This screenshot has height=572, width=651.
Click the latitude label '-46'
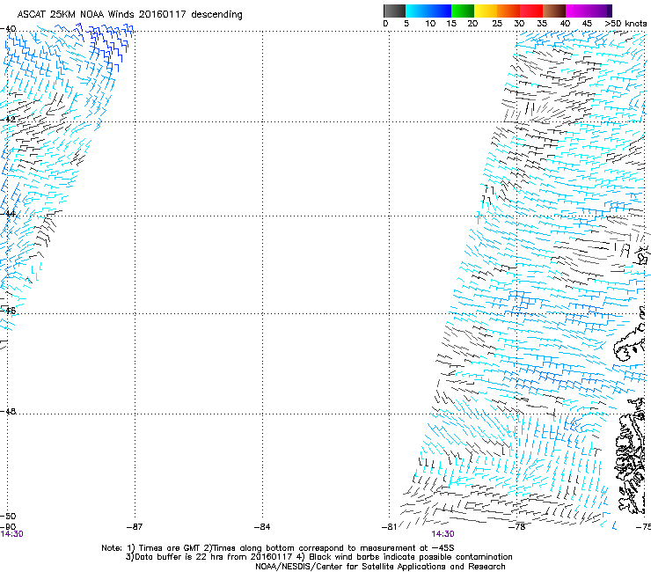coord(8,311)
